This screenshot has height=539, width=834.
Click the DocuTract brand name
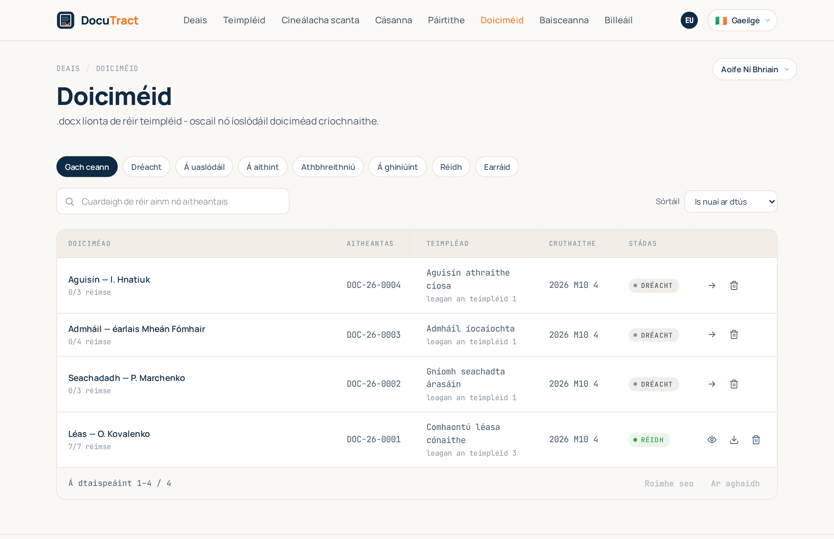[x=110, y=20]
